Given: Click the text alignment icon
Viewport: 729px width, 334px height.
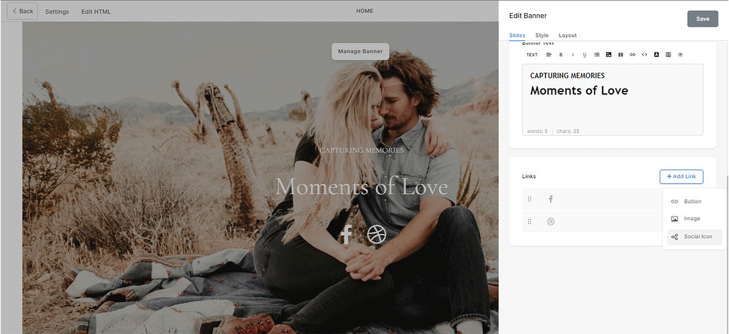Looking at the screenshot, I should pyautogui.click(x=549, y=55).
